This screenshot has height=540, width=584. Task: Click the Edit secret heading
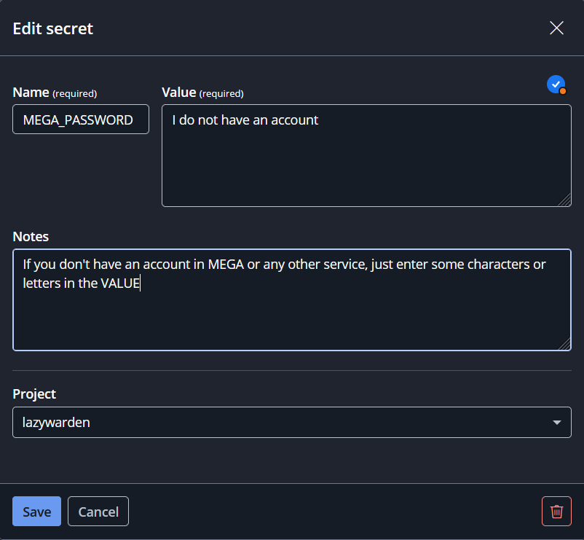(x=53, y=28)
